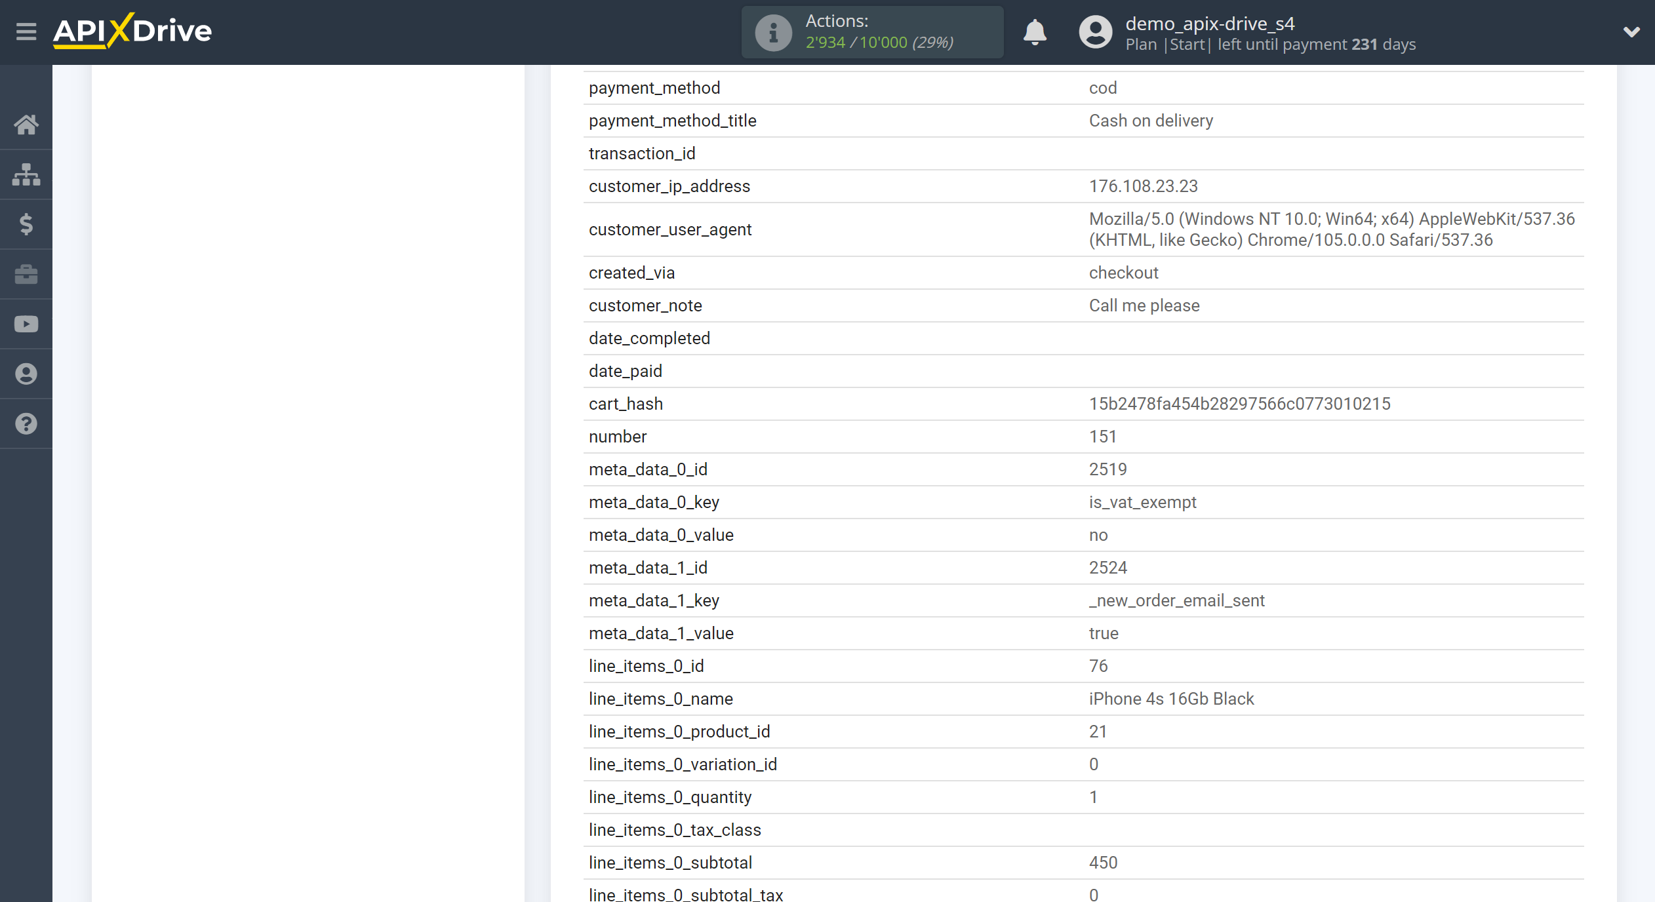Select the line_items_0_id value 76
The height and width of the screenshot is (902, 1655).
pyautogui.click(x=1098, y=666)
